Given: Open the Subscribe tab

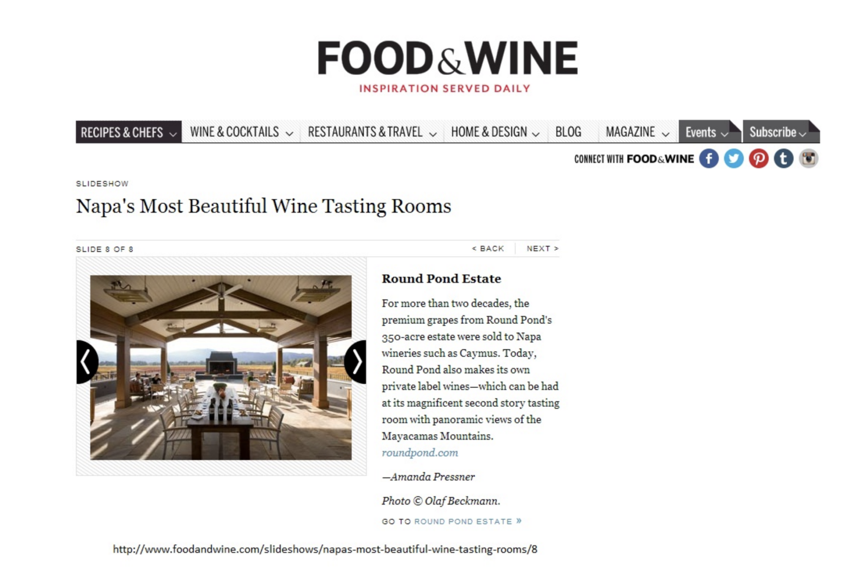Looking at the screenshot, I should 781,132.
